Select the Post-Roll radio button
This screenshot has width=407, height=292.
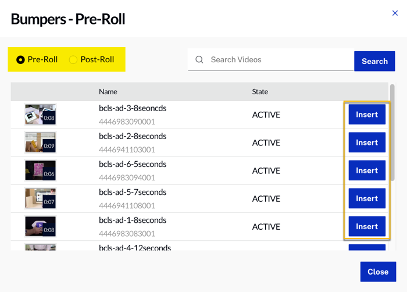tap(73, 60)
